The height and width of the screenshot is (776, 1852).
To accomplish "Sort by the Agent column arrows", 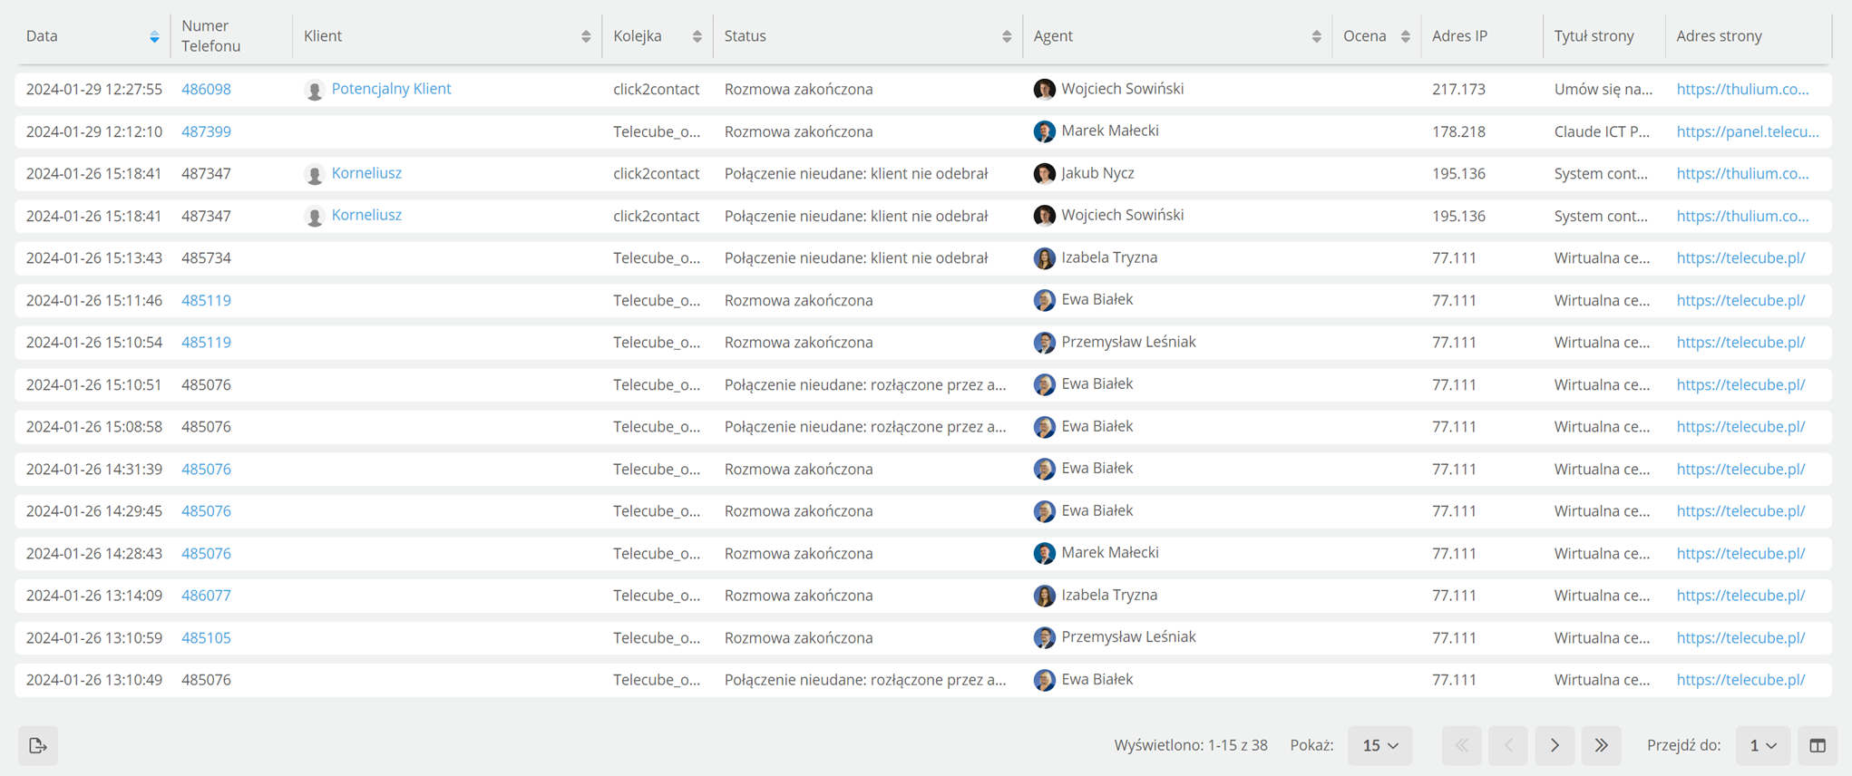I will click(x=1317, y=36).
